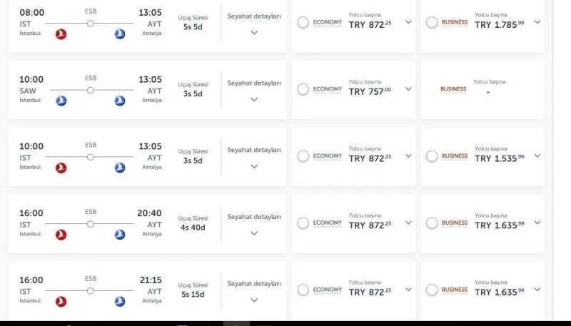Select Business fare priced TRY 1.785,99
Screen dimensions: 571x326
point(432,23)
